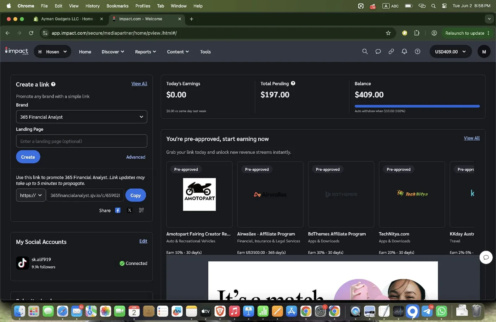Image resolution: width=496 pixels, height=322 pixels.
Task: Open the History menu in menu bar
Action: [x=92, y=6]
